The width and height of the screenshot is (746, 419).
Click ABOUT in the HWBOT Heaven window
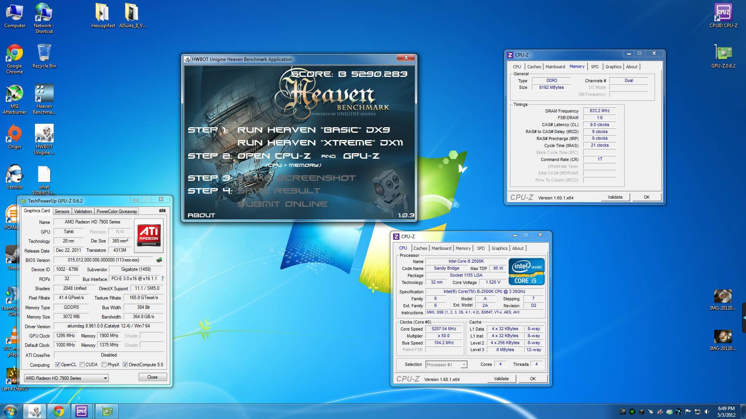[x=201, y=215]
